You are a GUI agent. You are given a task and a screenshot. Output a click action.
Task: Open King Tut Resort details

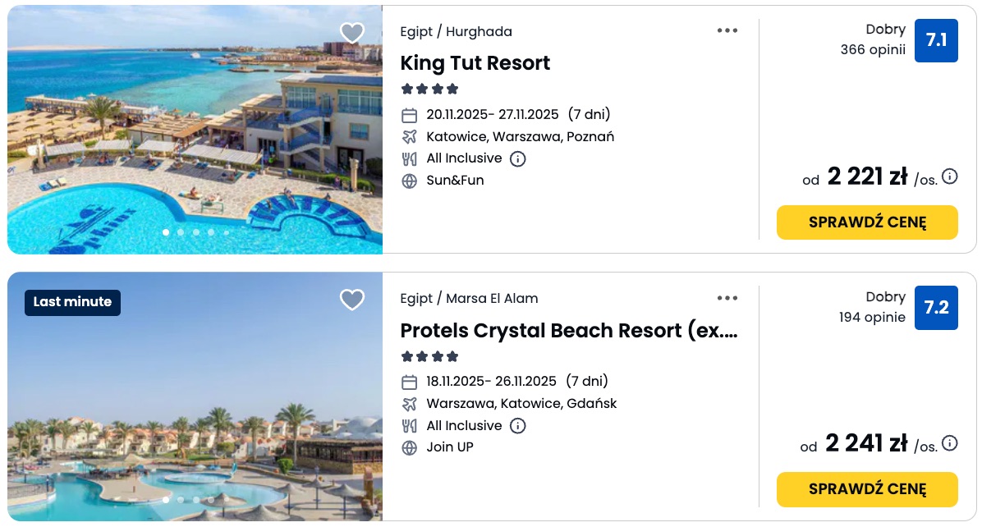click(x=475, y=63)
